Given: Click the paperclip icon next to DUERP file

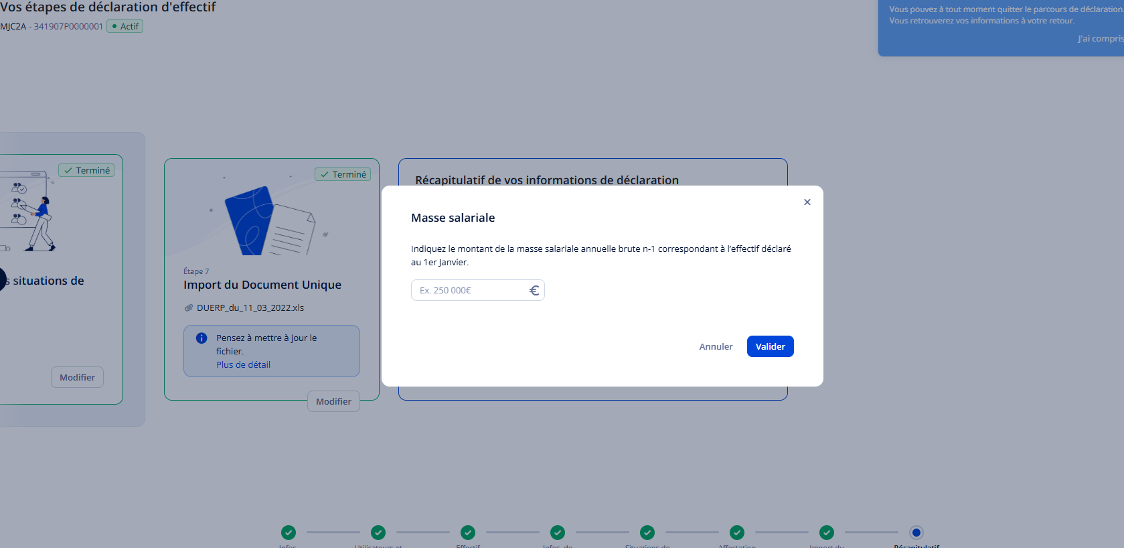Looking at the screenshot, I should pyautogui.click(x=189, y=308).
